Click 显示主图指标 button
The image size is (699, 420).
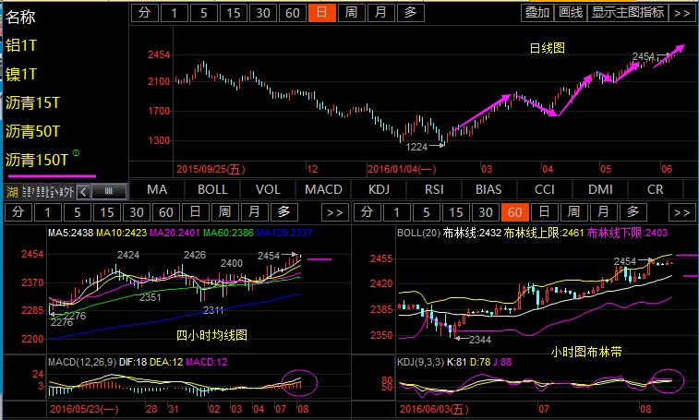628,12
